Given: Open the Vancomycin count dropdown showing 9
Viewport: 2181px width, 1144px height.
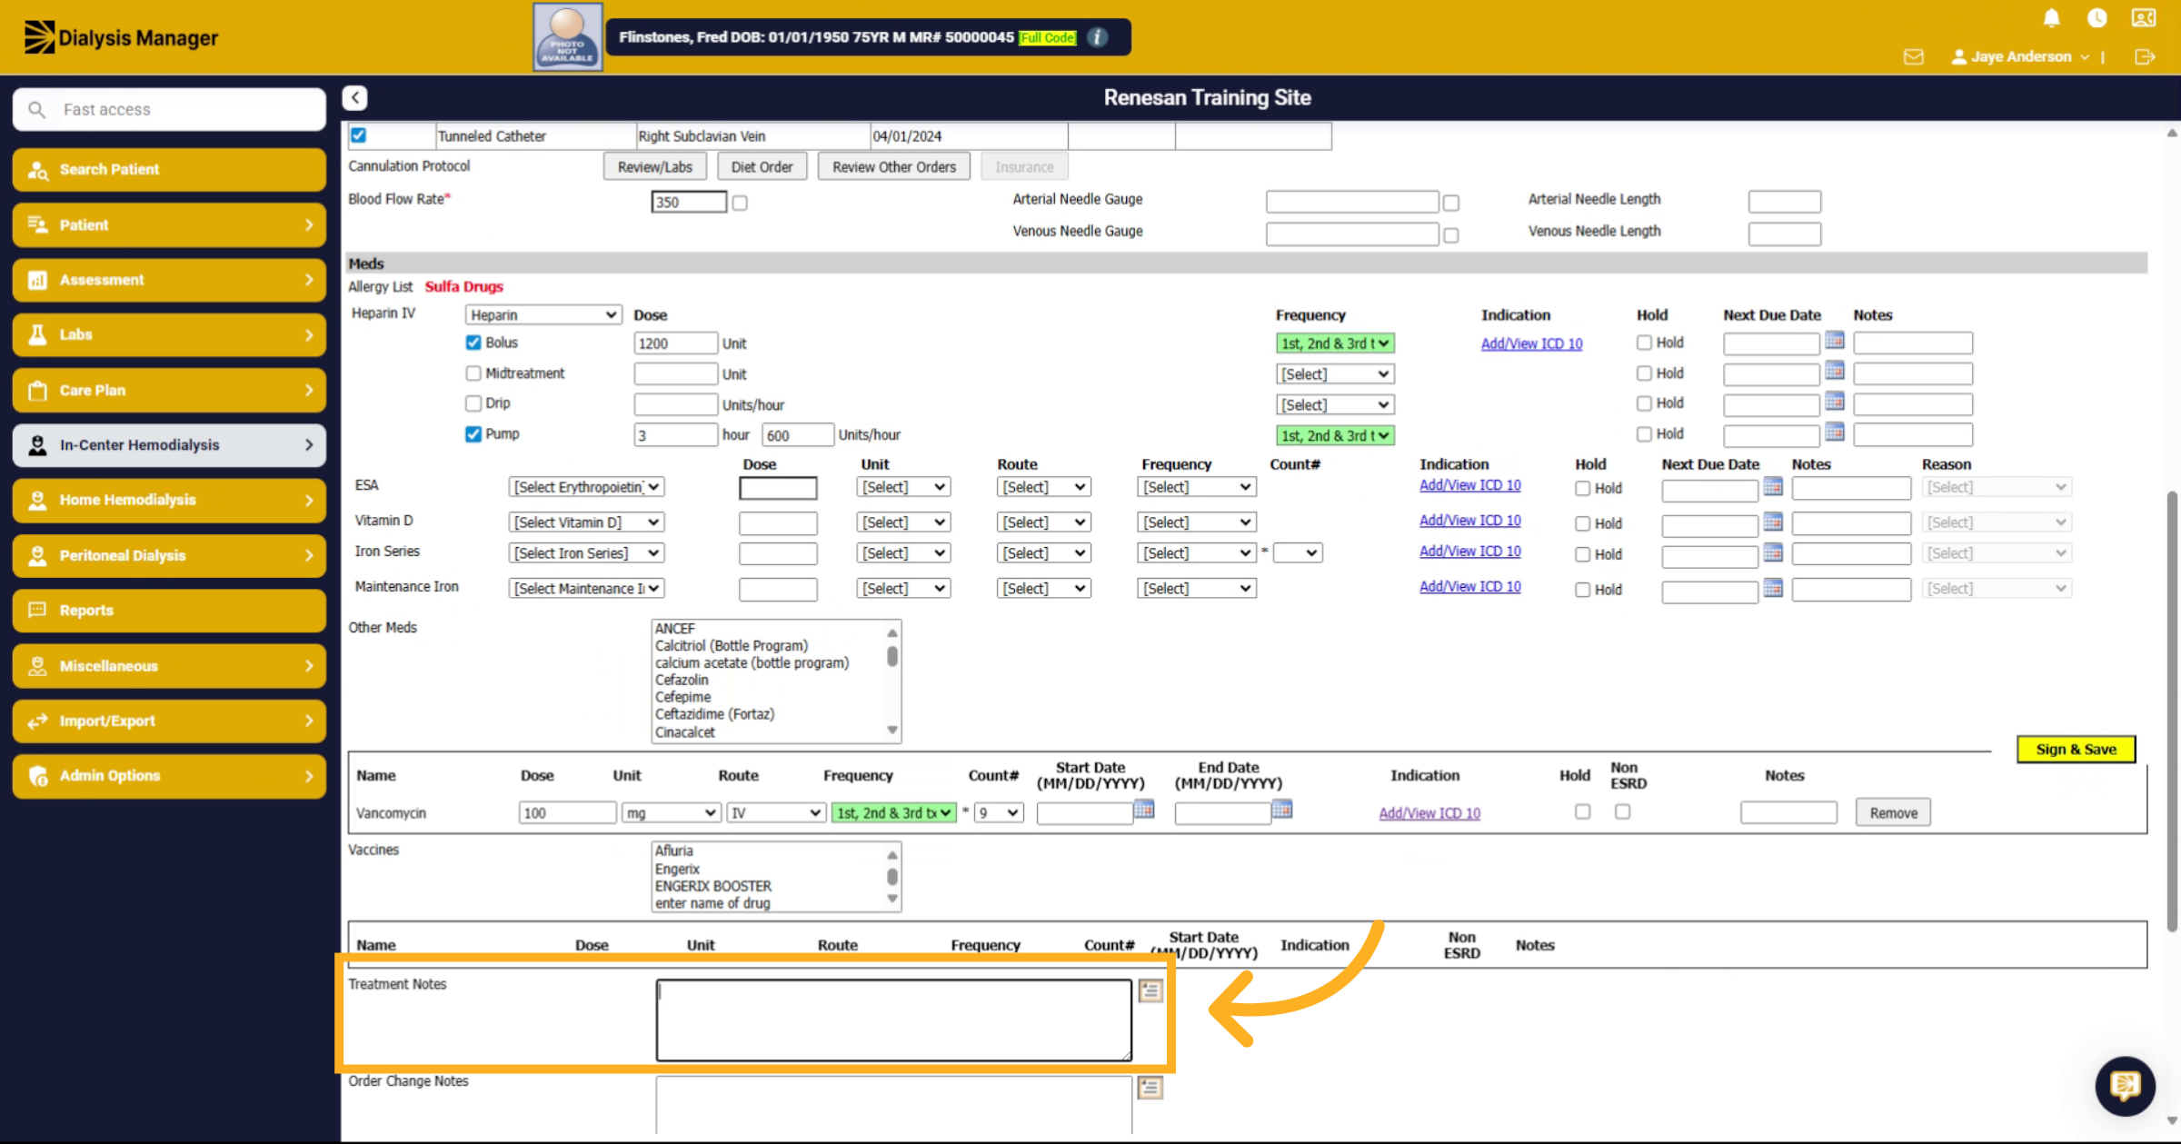Looking at the screenshot, I should (x=999, y=812).
